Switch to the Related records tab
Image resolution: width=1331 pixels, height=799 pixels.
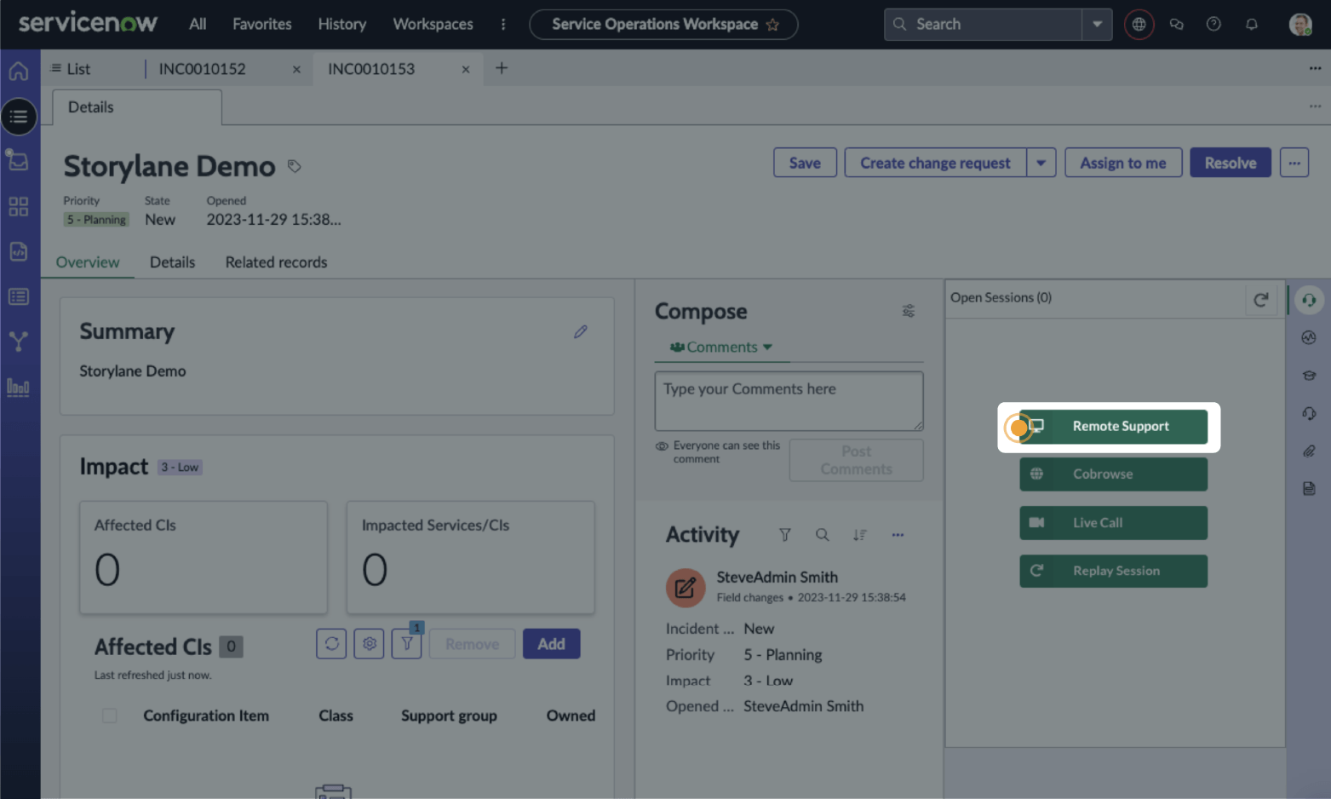click(x=276, y=262)
